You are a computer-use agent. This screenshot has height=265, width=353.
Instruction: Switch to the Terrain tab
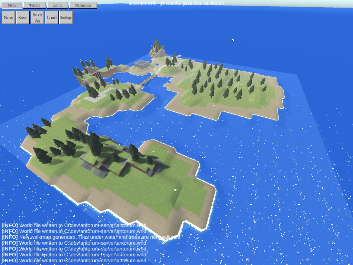coord(34,5)
